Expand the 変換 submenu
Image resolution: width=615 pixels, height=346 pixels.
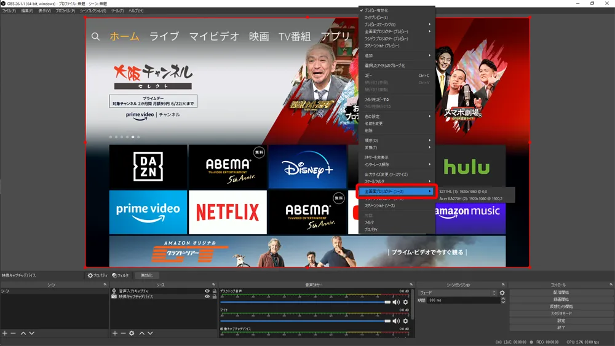point(397,147)
